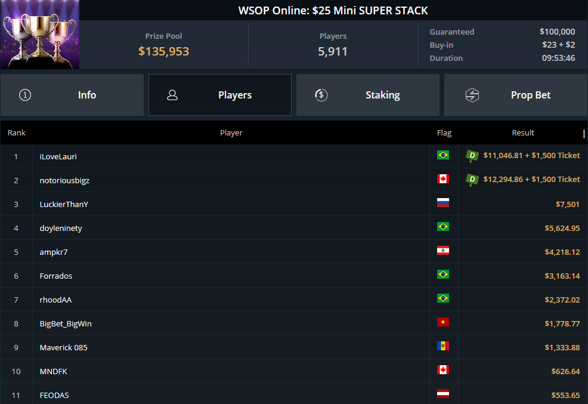Open the Prop Bet tab
This screenshot has width=588, height=404.
coord(516,95)
